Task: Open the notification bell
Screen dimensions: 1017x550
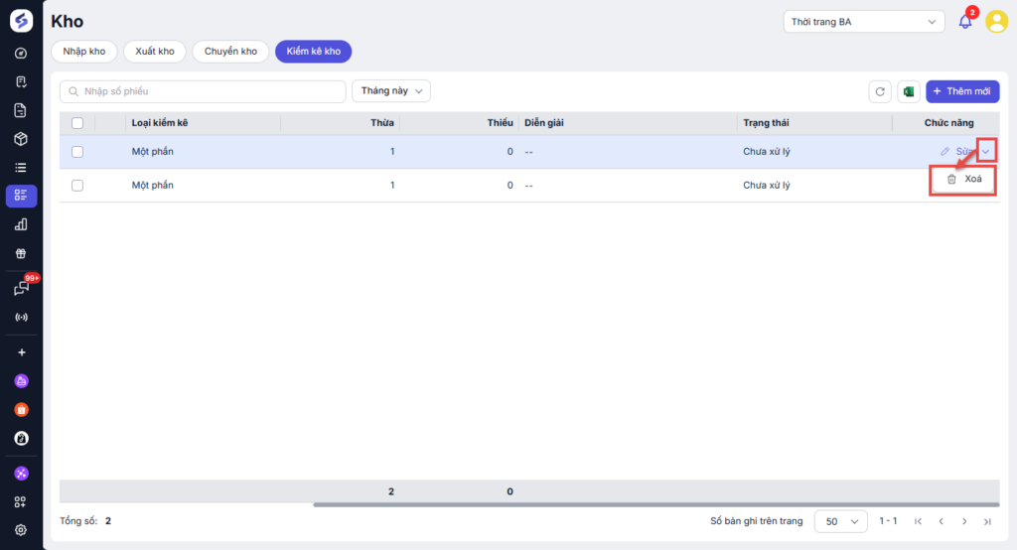Action: coord(965,22)
